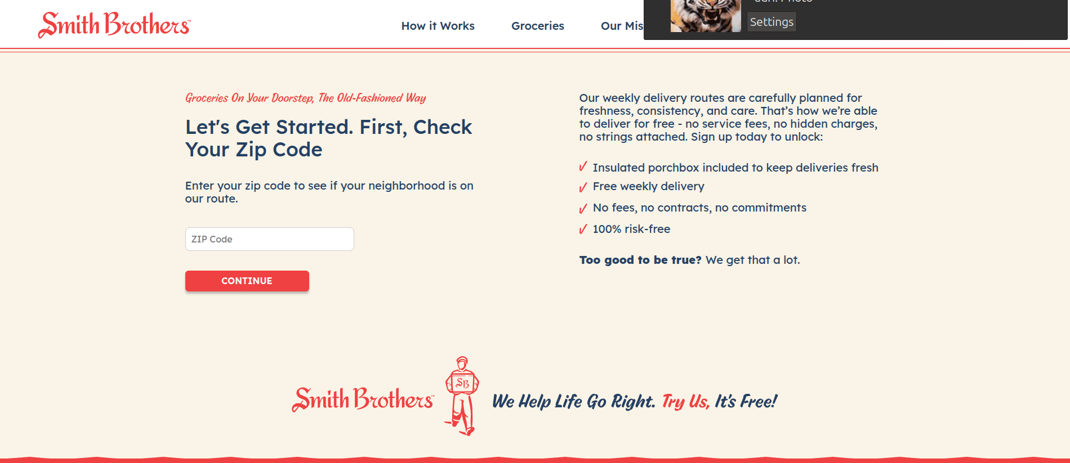Screen dimensions: 1070x463
Task: Click the red 'Try Us' tagline text
Action: (685, 401)
